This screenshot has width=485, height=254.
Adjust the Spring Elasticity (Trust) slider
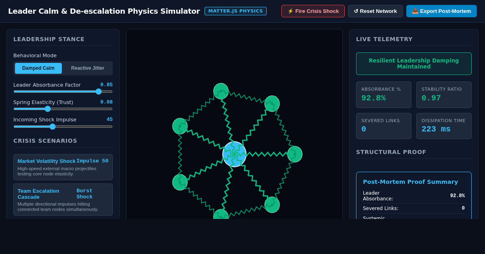[x=63, y=109]
